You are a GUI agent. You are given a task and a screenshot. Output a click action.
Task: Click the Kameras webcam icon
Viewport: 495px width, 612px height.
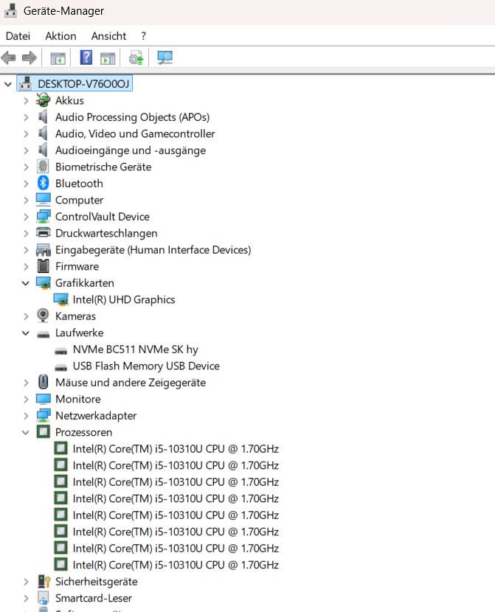pyautogui.click(x=43, y=316)
